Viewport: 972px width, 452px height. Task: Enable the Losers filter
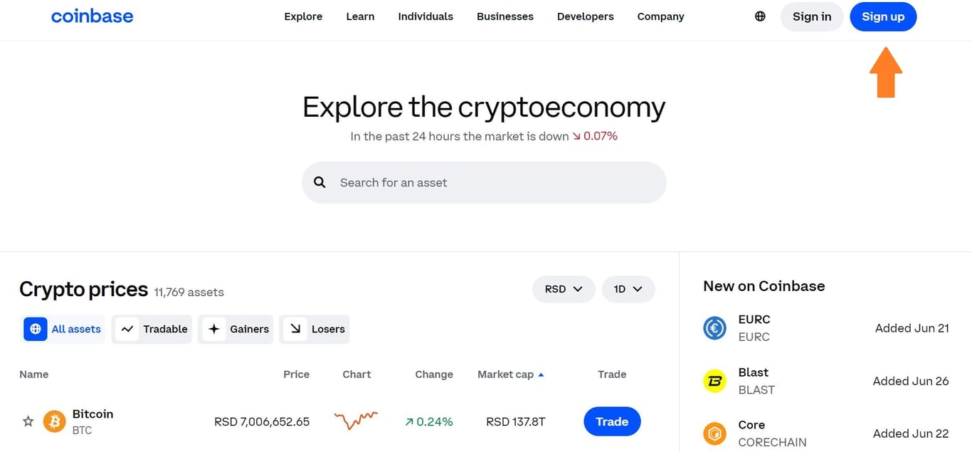(x=315, y=329)
